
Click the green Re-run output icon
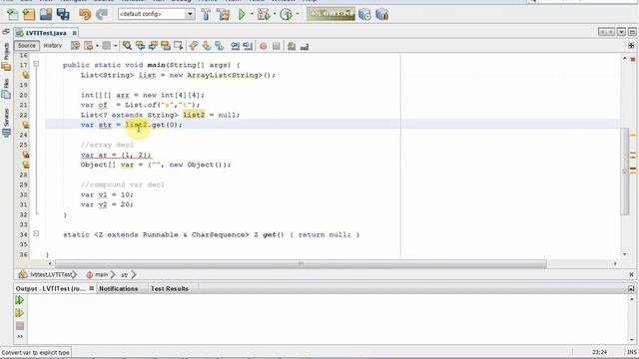[20, 300]
